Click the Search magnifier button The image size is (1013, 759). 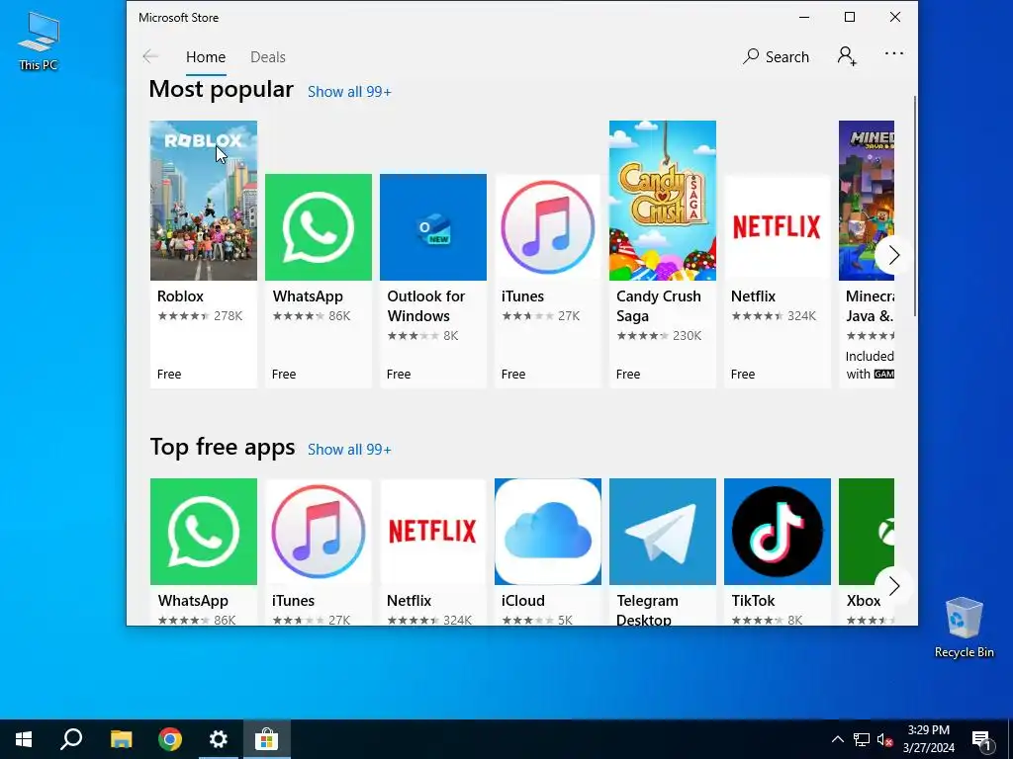[776, 56]
